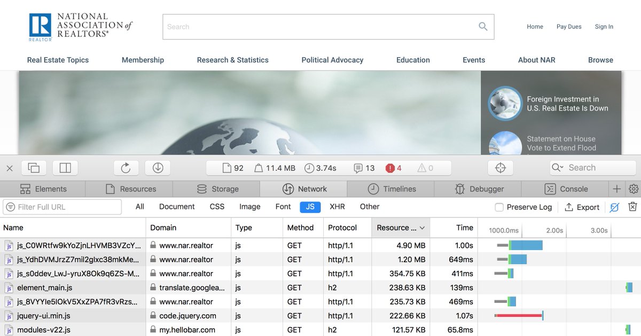Sort by the Method column header
The width and height of the screenshot is (641, 336).
click(303, 228)
